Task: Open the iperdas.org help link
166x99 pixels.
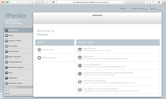Action: click(48, 50)
